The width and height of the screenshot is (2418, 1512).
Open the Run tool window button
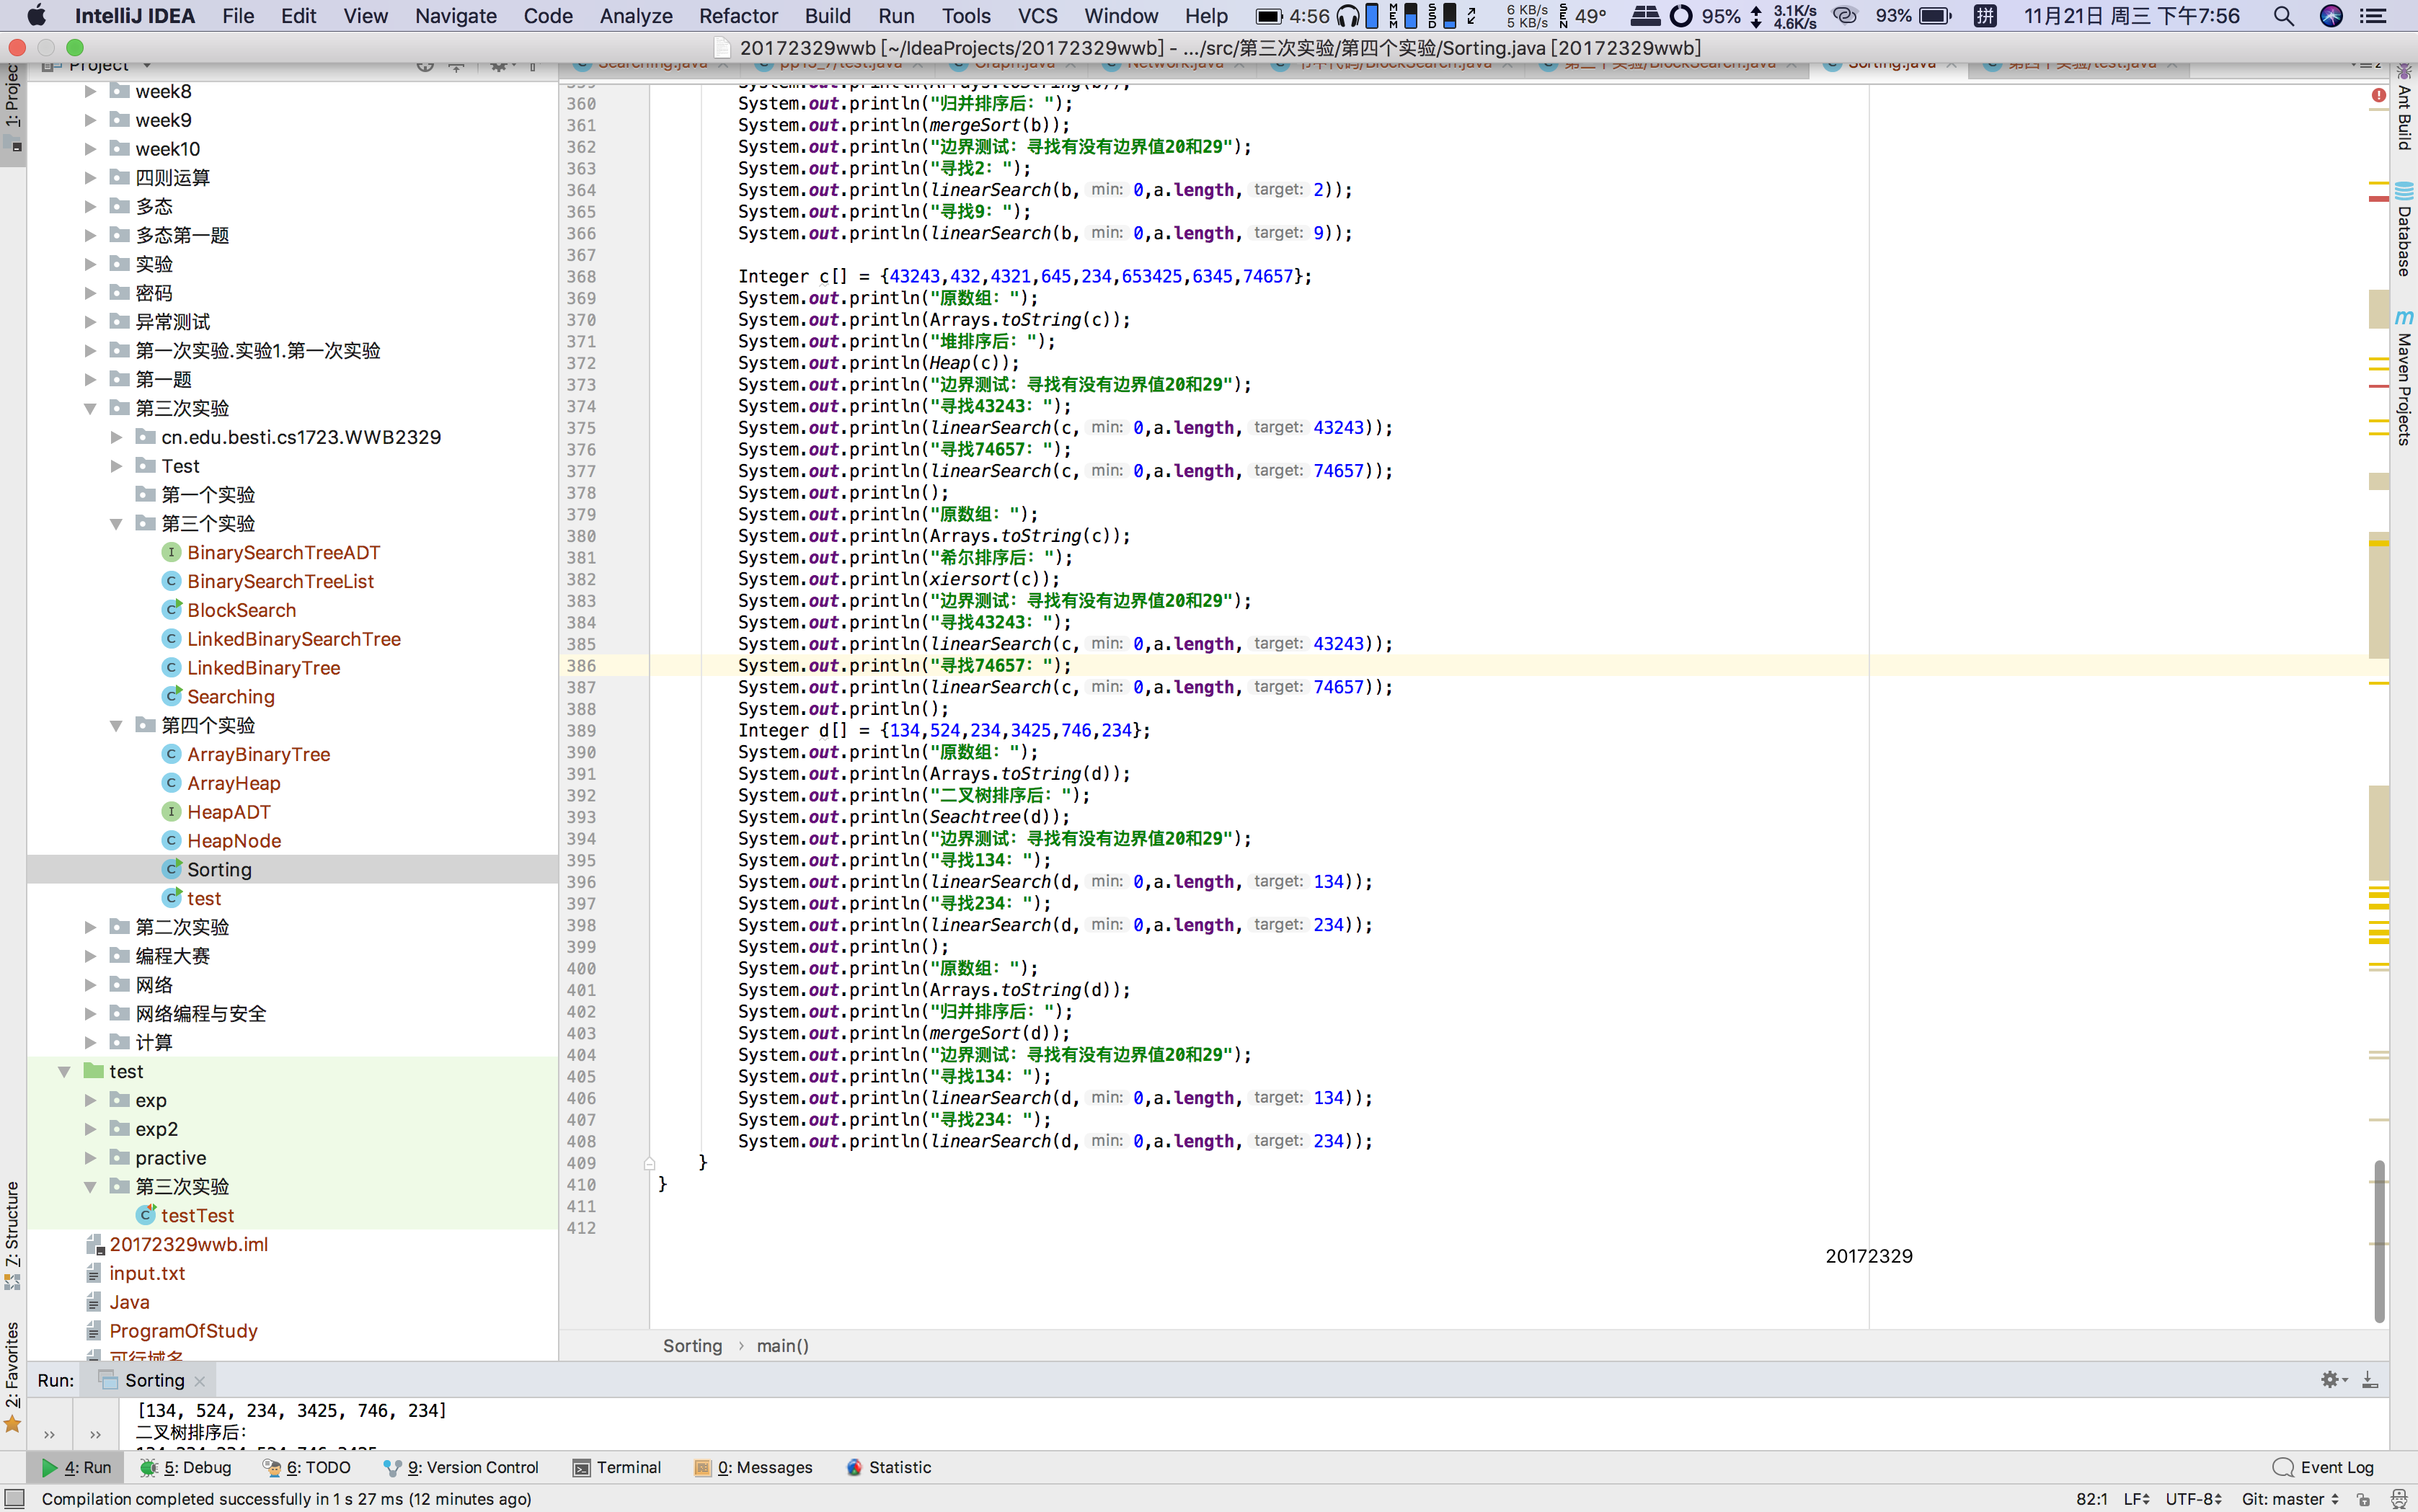(77, 1467)
